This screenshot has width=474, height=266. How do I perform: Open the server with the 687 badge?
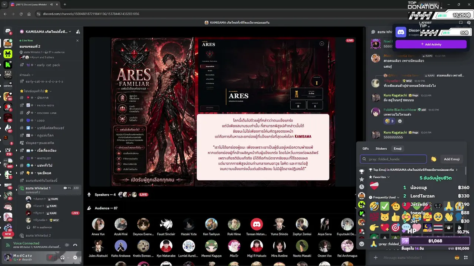8,164
